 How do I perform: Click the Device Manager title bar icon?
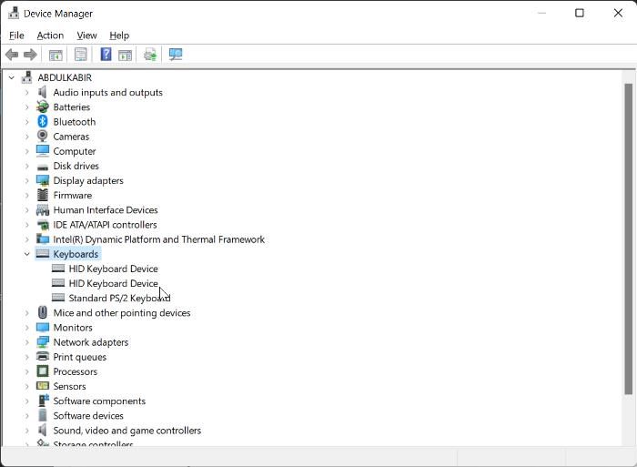14,13
